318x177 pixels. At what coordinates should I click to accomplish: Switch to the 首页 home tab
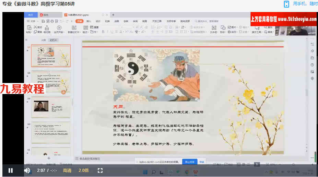click(31, 15)
